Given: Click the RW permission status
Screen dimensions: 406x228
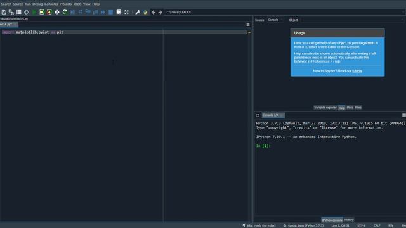Looking at the screenshot, I should click(391, 225).
